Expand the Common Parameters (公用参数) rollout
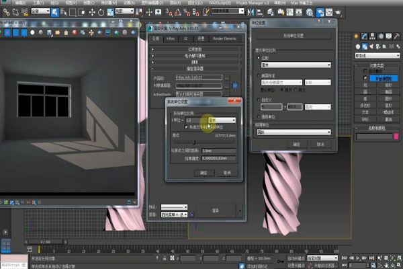The image size is (403, 269). [x=195, y=49]
